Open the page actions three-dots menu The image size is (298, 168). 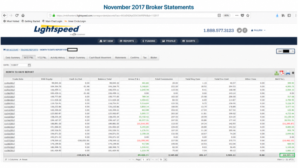(237, 15)
